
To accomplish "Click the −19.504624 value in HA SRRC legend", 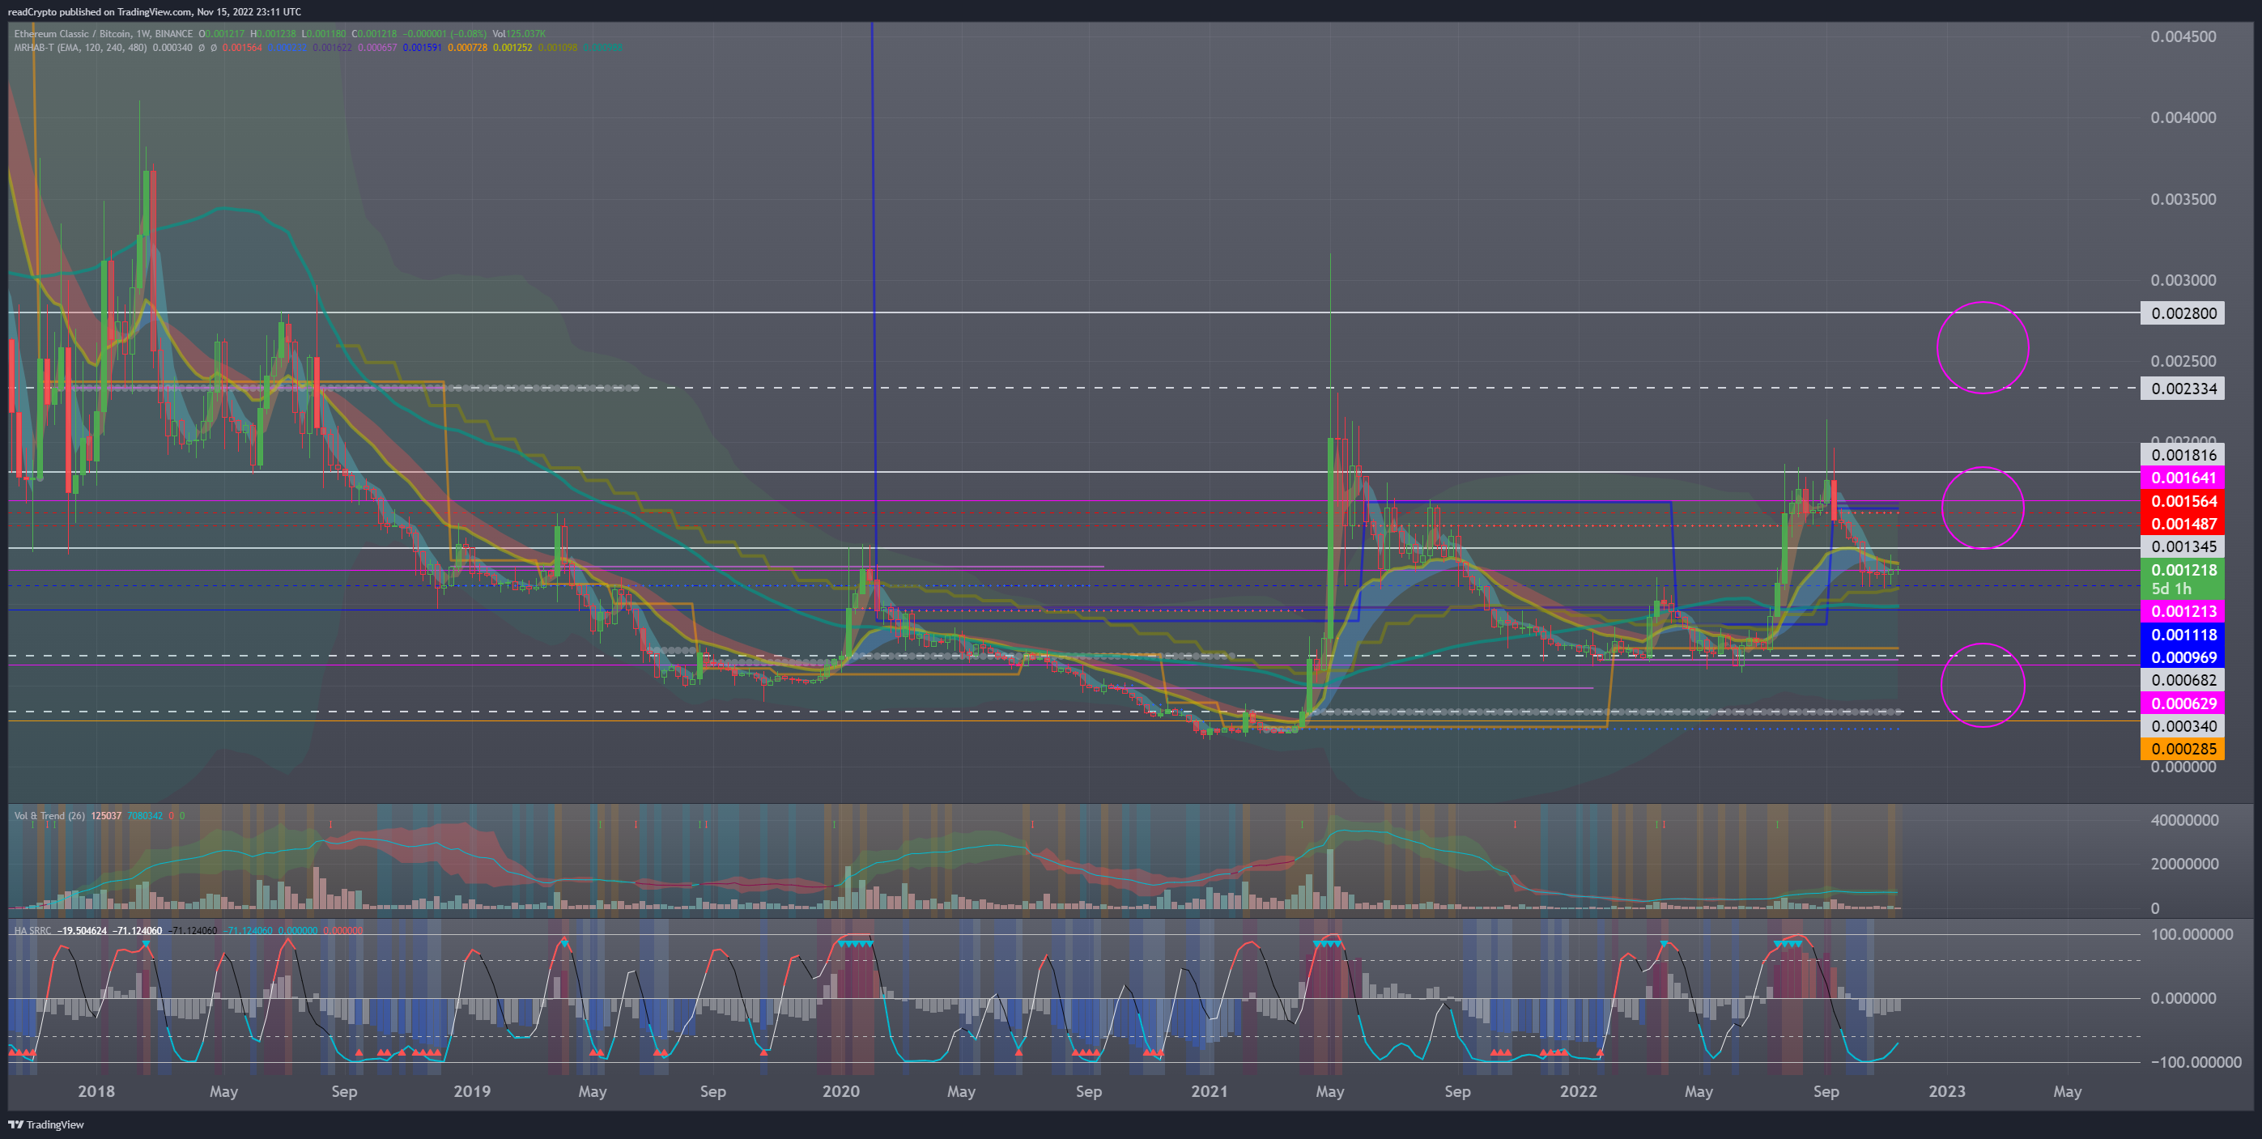I will tap(82, 930).
